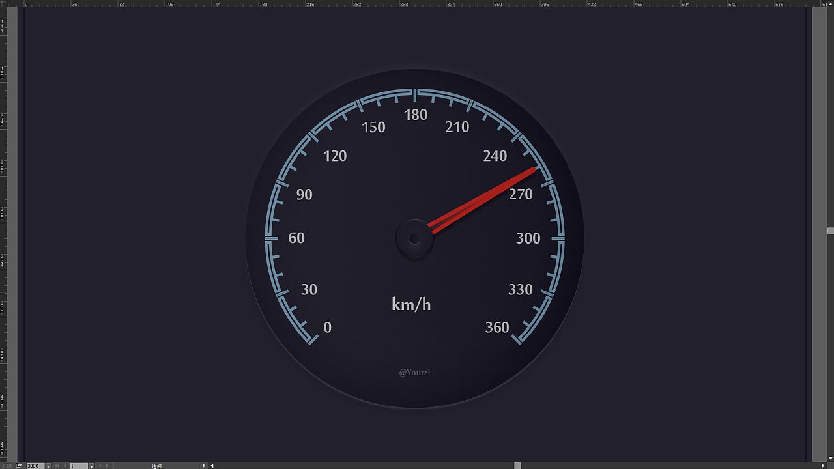This screenshot has height=469, width=834.
Task: Click the up arrow of vertical scrollbar
Action: click(x=831, y=4)
